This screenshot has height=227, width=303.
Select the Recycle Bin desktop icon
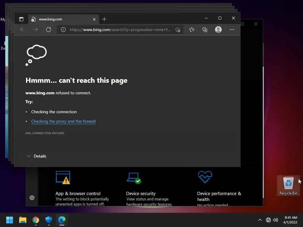[x=288, y=186]
